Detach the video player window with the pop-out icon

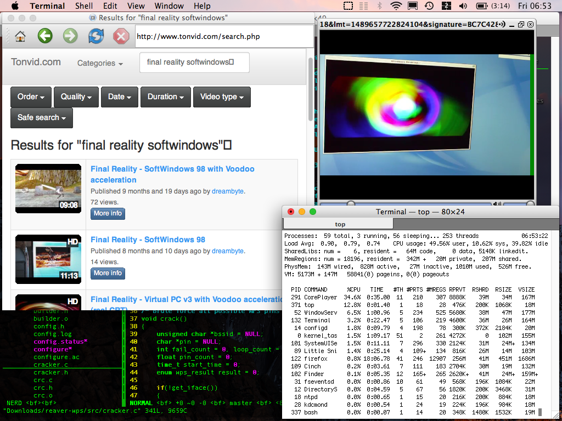pos(521,24)
